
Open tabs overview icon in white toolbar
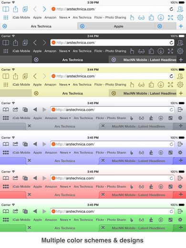25,9
